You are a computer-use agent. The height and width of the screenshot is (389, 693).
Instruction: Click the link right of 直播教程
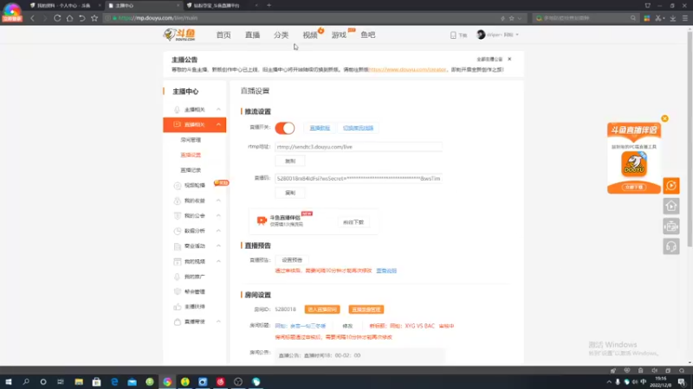[358, 128]
